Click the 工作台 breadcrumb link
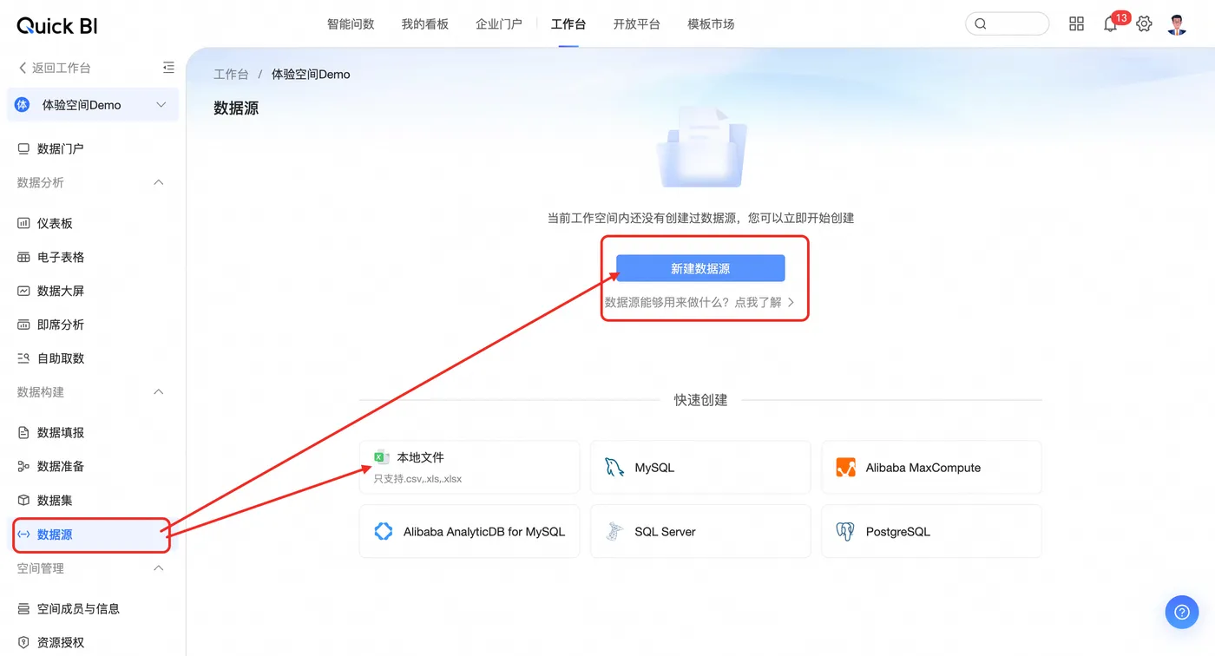The height and width of the screenshot is (656, 1215). coord(231,75)
